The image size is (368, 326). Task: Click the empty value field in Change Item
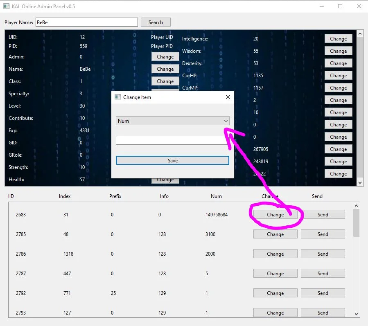coord(172,140)
